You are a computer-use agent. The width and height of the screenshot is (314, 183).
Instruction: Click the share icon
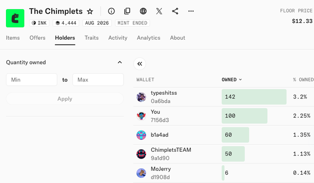(175, 11)
